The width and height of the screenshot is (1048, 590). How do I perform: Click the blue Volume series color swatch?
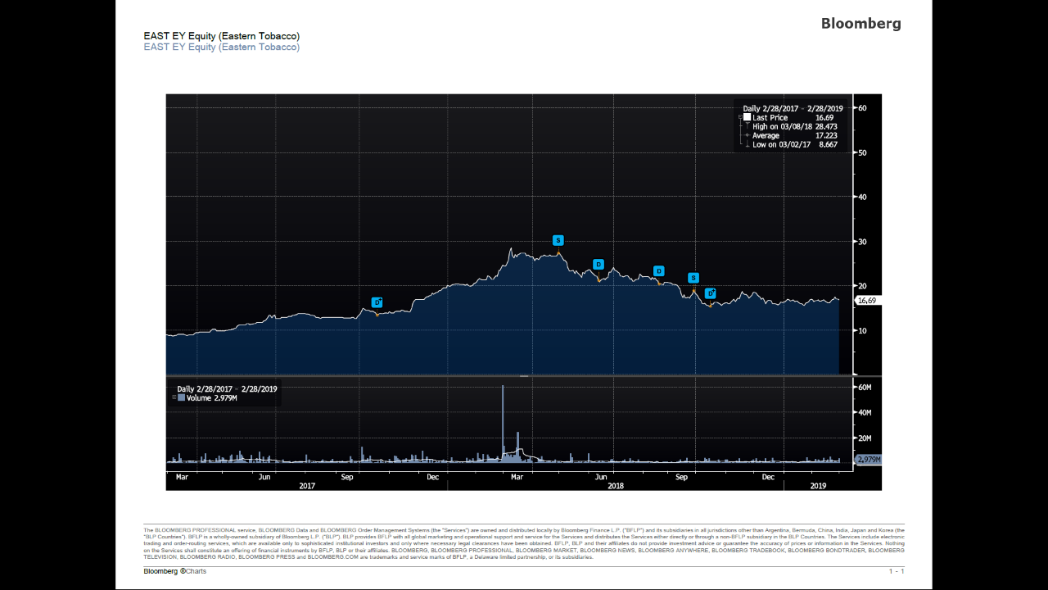pos(182,398)
